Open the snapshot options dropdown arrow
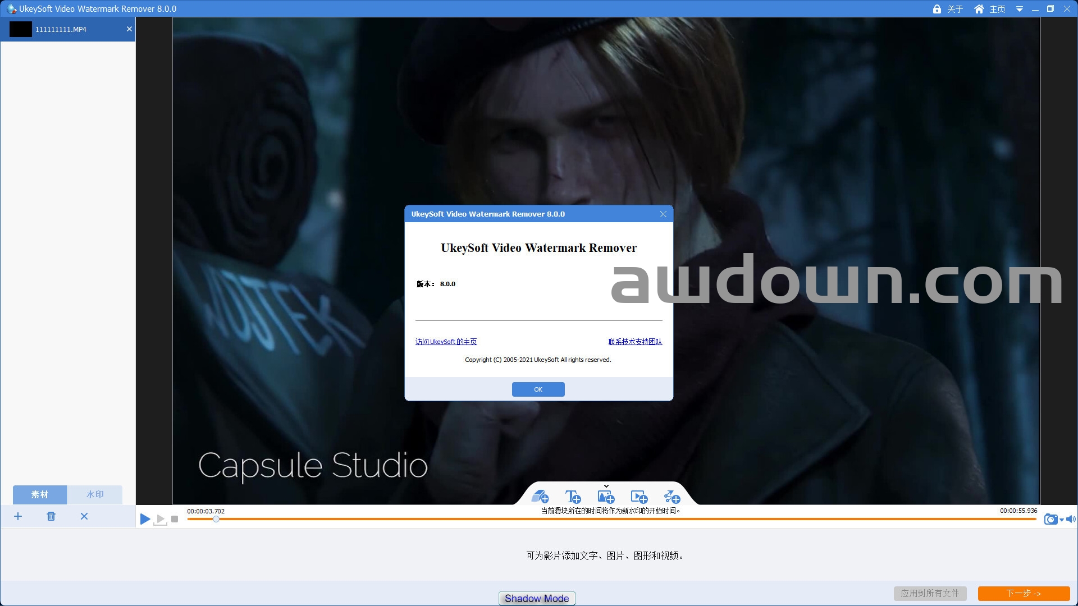Screen dimensions: 1078x606 (x=1062, y=520)
